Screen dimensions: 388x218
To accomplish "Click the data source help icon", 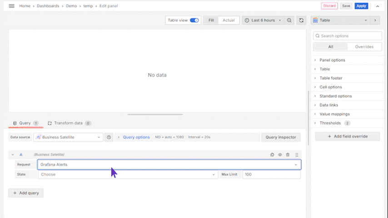I will [x=109, y=137].
